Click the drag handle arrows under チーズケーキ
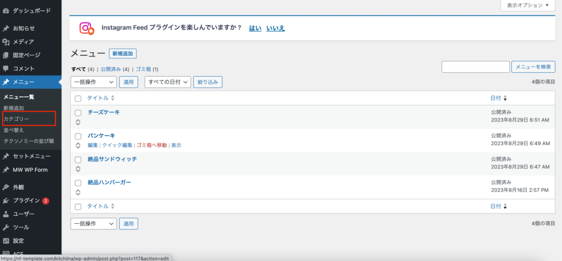The width and height of the screenshot is (562, 261). tap(78, 122)
